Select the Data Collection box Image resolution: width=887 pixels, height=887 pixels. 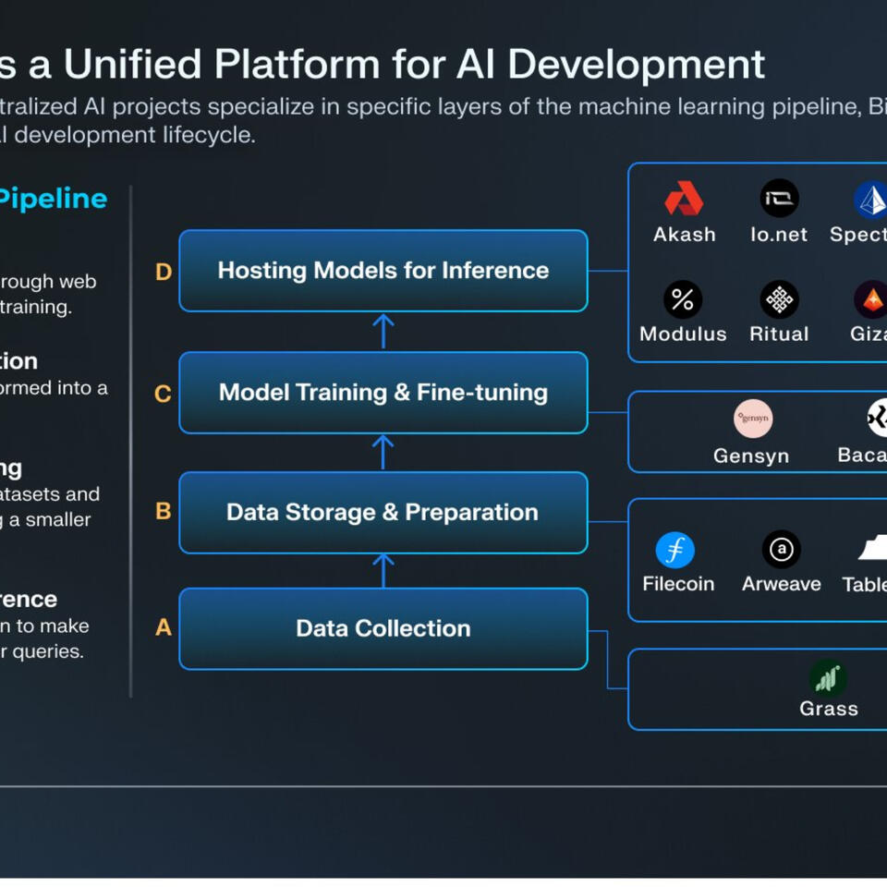coord(383,629)
